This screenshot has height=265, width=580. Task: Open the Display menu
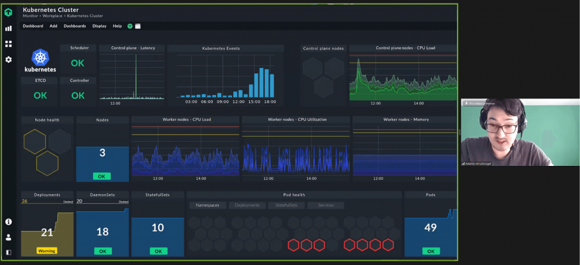[x=99, y=26]
